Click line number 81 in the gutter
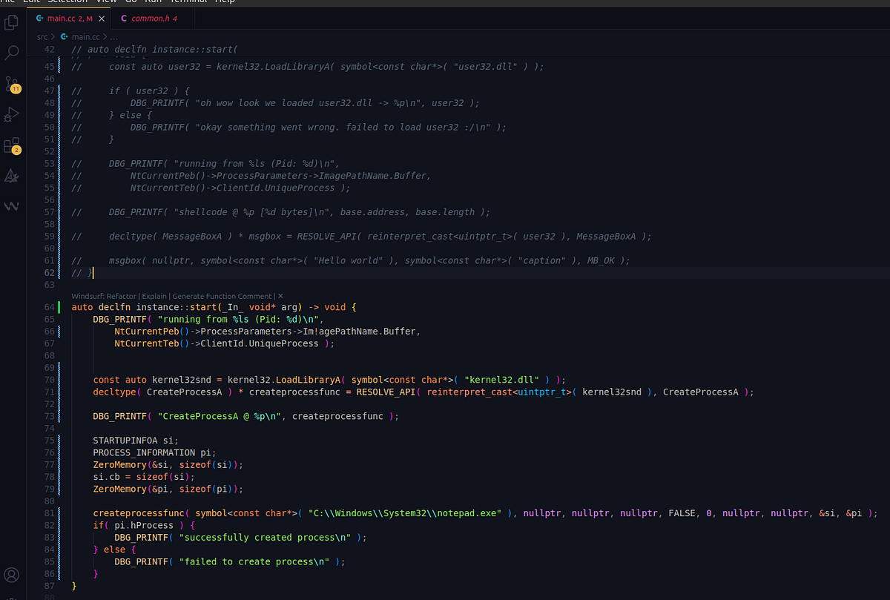This screenshot has height=600, width=890. [x=49, y=513]
